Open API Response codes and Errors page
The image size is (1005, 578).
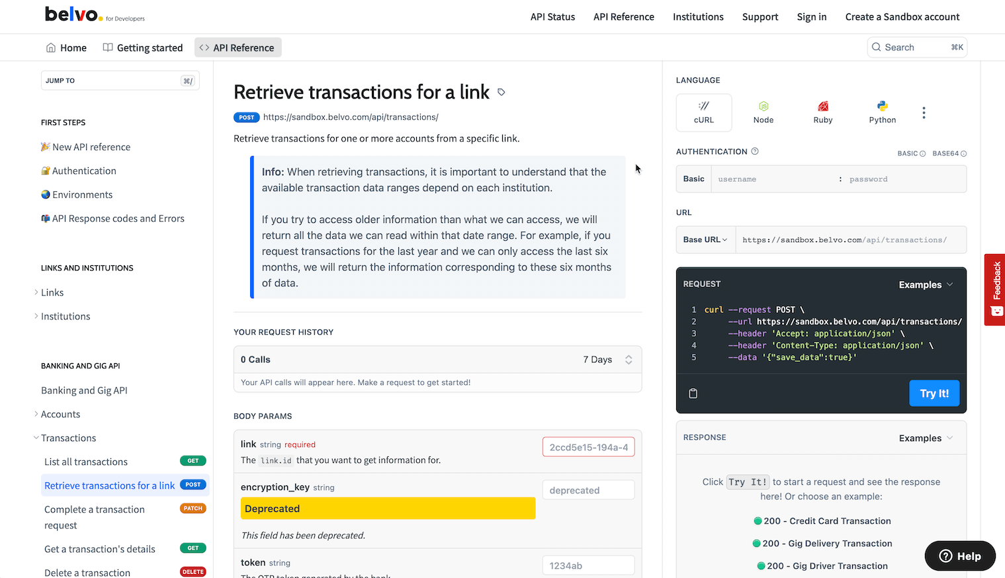click(x=112, y=218)
